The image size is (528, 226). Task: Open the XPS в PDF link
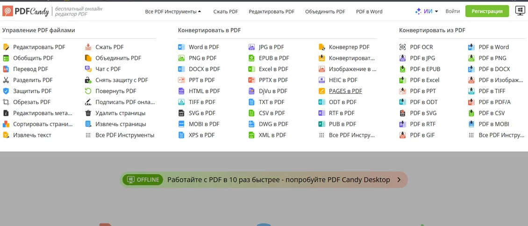202,135
